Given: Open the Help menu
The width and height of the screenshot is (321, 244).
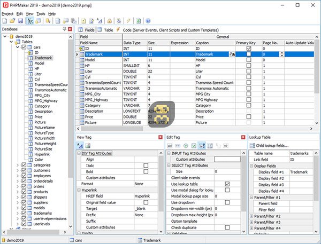Looking at the screenshot, I should point(52,14).
